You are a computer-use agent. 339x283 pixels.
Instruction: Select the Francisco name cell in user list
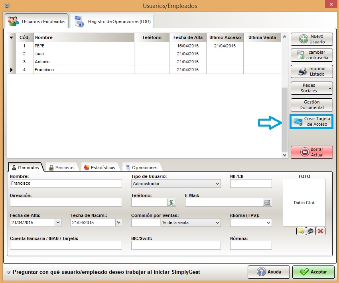tap(84, 70)
